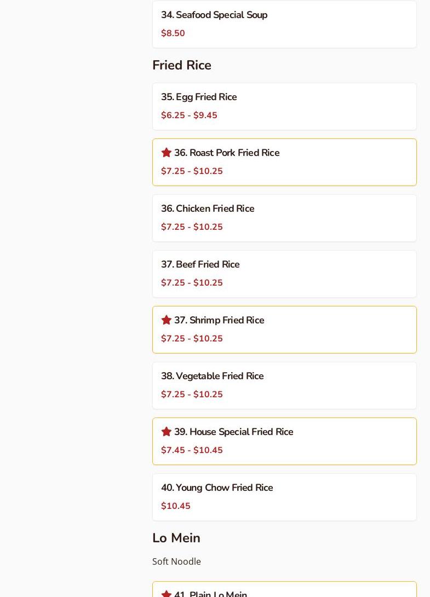This screenshot has height=597, width=430.
Task: Select 37. Beef Fried Rice
Action: coord(200,265)
